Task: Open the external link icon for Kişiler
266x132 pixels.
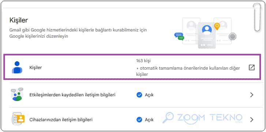Action: pyautogui.click(x=252, y=67)
